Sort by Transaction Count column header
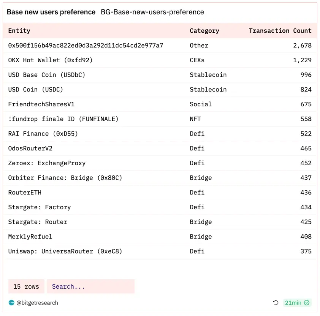Screen dimensions: 320x316 click(280, 31)
